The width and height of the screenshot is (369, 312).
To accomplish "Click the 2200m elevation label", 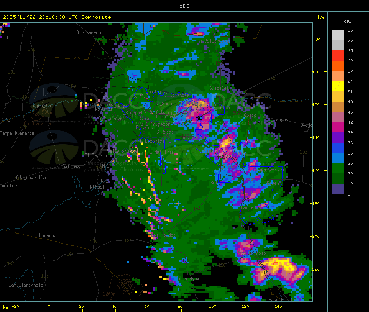I will pyautogui.click(x=109, y=294).
